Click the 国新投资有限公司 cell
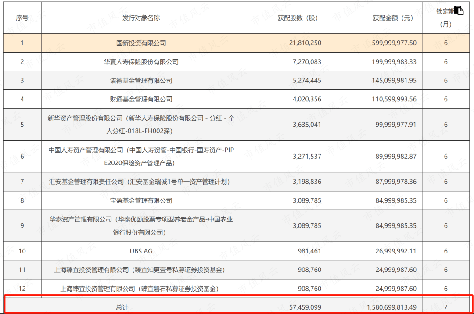474x314 pixels. tap(141, 43)
